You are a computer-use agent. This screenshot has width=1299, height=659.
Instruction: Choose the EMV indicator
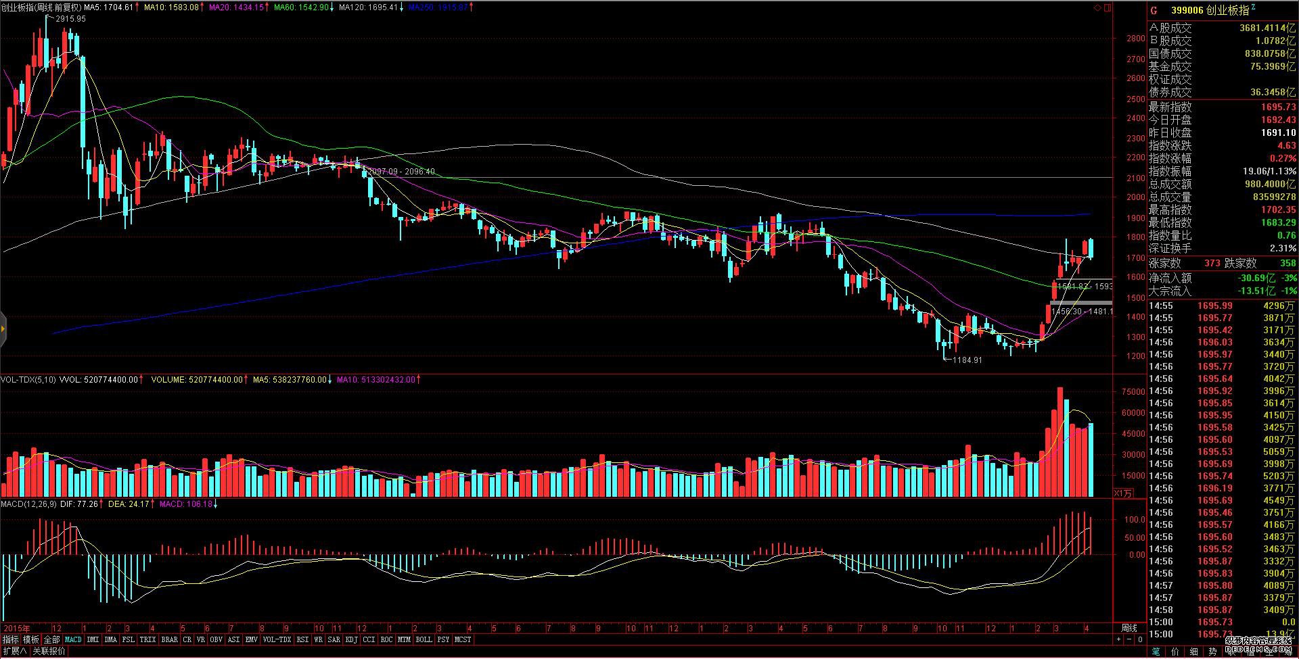click(251, 639)
